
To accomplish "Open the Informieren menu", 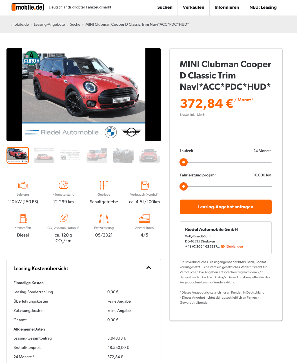I will point(227,8).
